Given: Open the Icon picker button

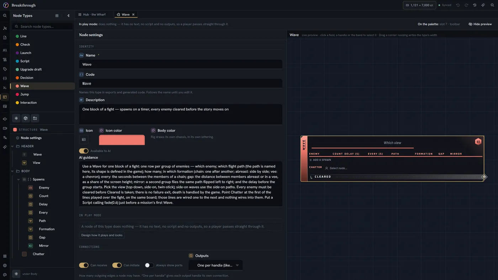Looking at the screenshot, I should [x=84, y=140].
